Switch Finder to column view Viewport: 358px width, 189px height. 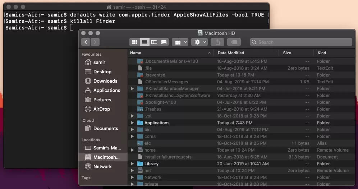click(x=154, y=42)
